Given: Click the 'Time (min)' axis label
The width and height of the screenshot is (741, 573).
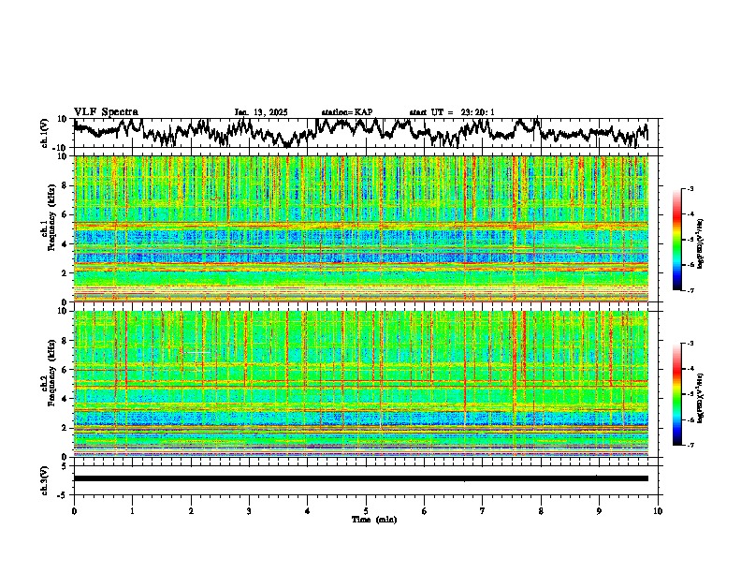Looking at the screenshot, I should (x=374, y=520).
